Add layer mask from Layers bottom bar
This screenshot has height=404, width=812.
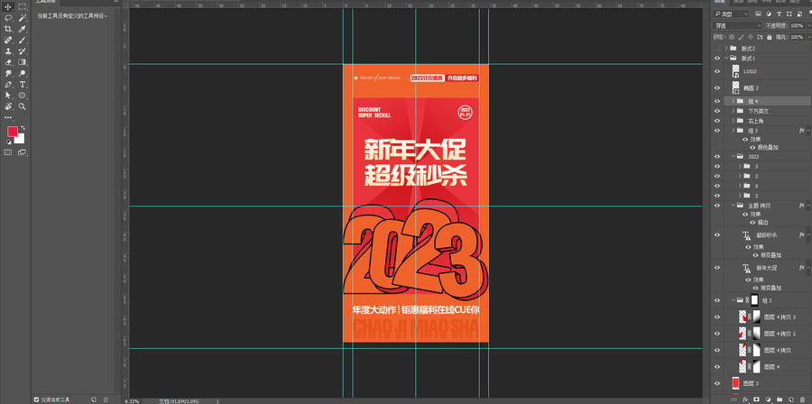point(756,399)
